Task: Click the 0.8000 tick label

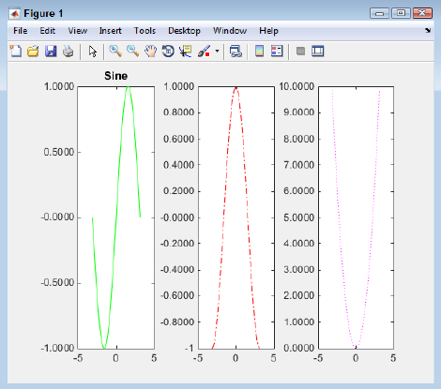Action: pyautogui.click(x=178, y=112)
